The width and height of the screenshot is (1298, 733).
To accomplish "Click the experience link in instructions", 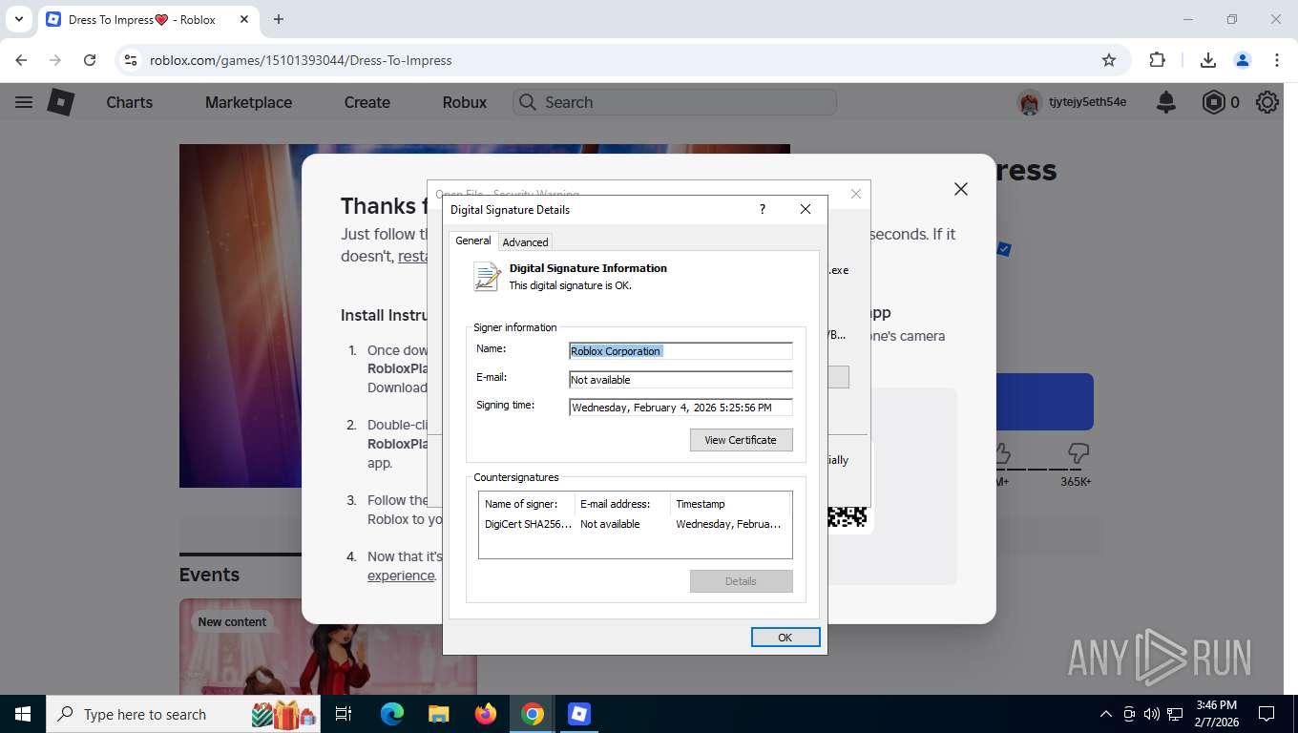I will [401, 576].
